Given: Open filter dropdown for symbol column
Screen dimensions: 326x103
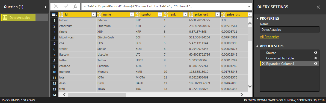Looking at the screenshot, I should click(160, 14).
